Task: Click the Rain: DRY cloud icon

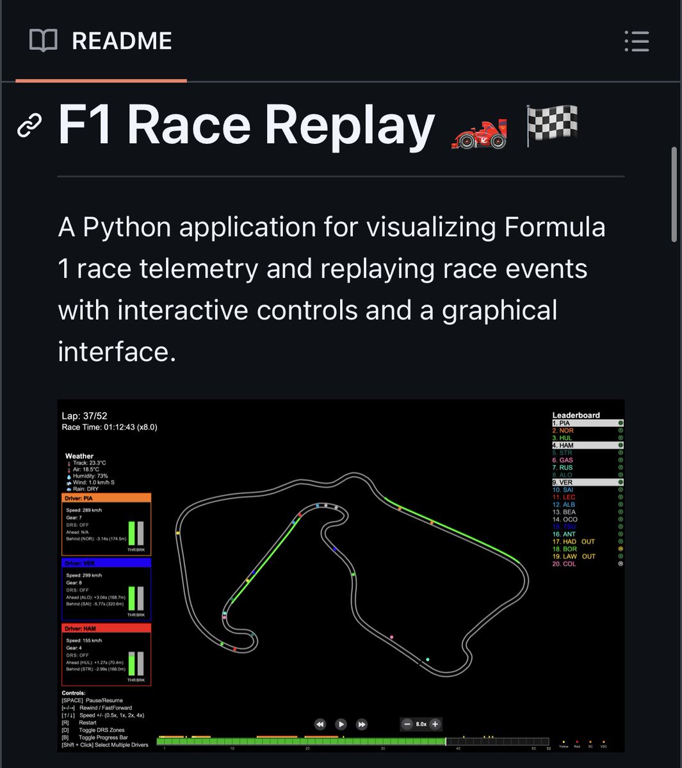Action: click(69, 489)
